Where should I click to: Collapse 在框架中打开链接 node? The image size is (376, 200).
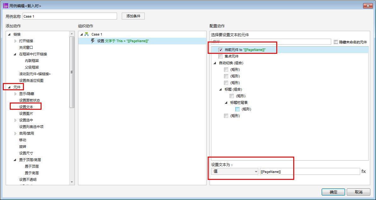15,54
